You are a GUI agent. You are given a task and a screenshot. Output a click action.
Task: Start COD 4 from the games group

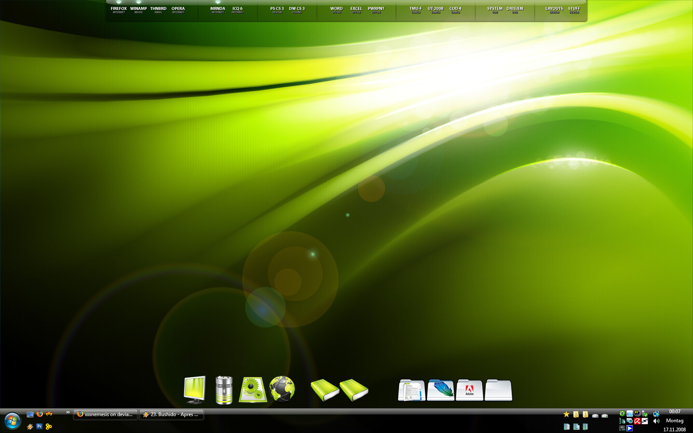point(455,10)
